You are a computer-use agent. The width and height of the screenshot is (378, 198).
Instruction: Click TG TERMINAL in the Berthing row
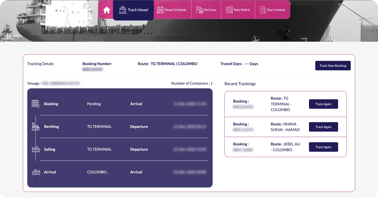click(x=99, y=126)
